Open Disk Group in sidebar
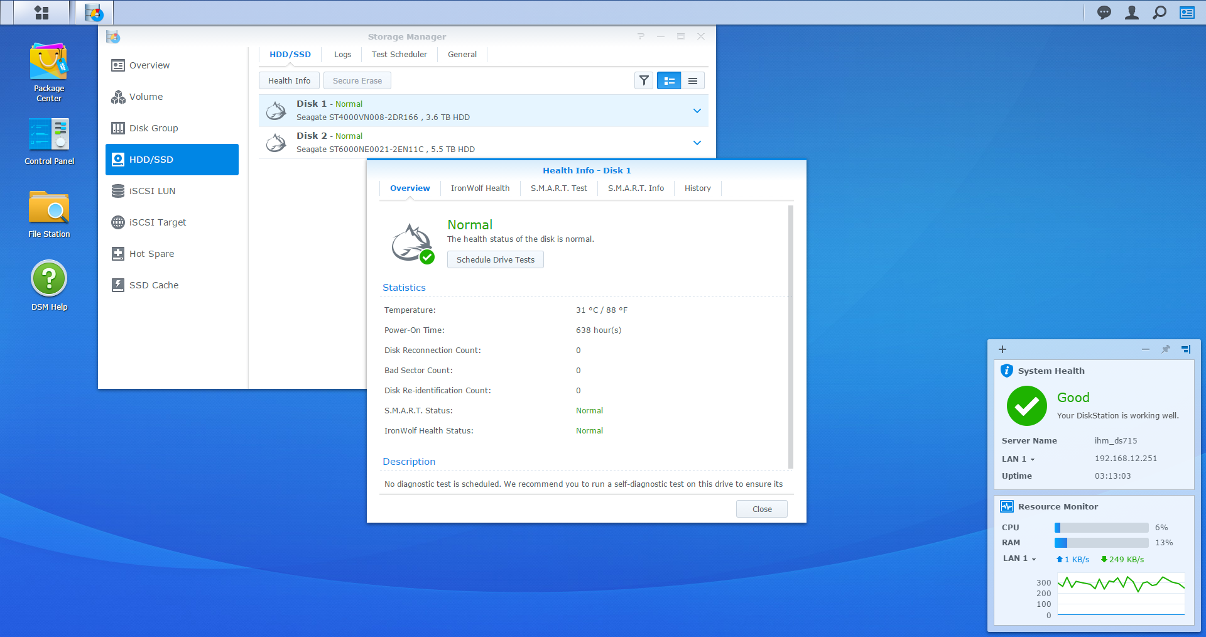 click(172, 128)
